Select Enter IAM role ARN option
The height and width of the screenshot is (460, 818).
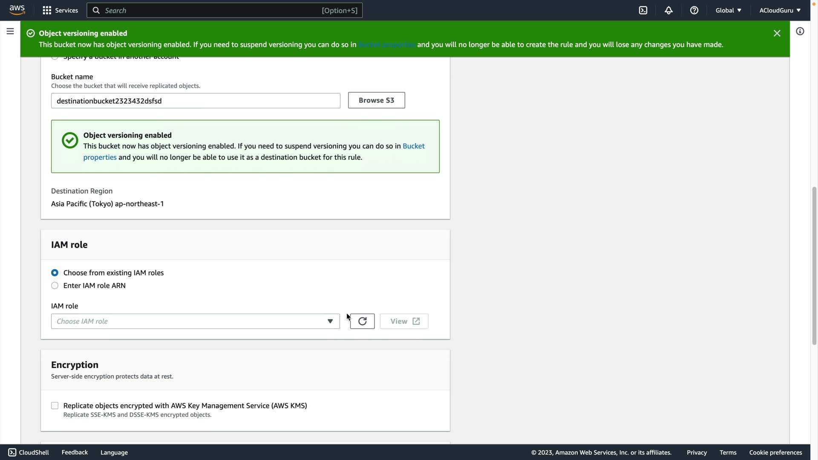pos(55,285)
